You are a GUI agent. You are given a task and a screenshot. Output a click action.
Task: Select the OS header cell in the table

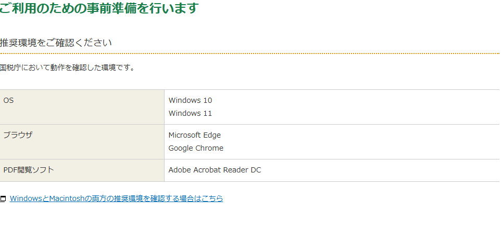[82, 106]
